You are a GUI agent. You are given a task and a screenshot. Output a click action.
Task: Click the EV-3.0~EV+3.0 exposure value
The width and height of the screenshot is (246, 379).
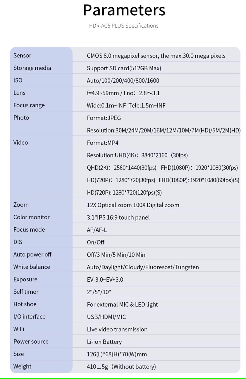(105, 280)
